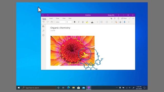Screen dimensions: 164x92
Task: Open the more options ellipsis menu
Action: (133, 18)
